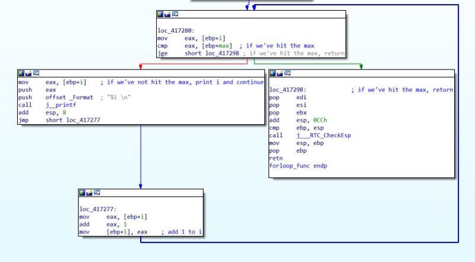Image resolution: width=475 pixels, height=262 pixels.
Task: Click the 'push offset _Format' instruction
Action: pyautogui.click(x=56, y=97)
